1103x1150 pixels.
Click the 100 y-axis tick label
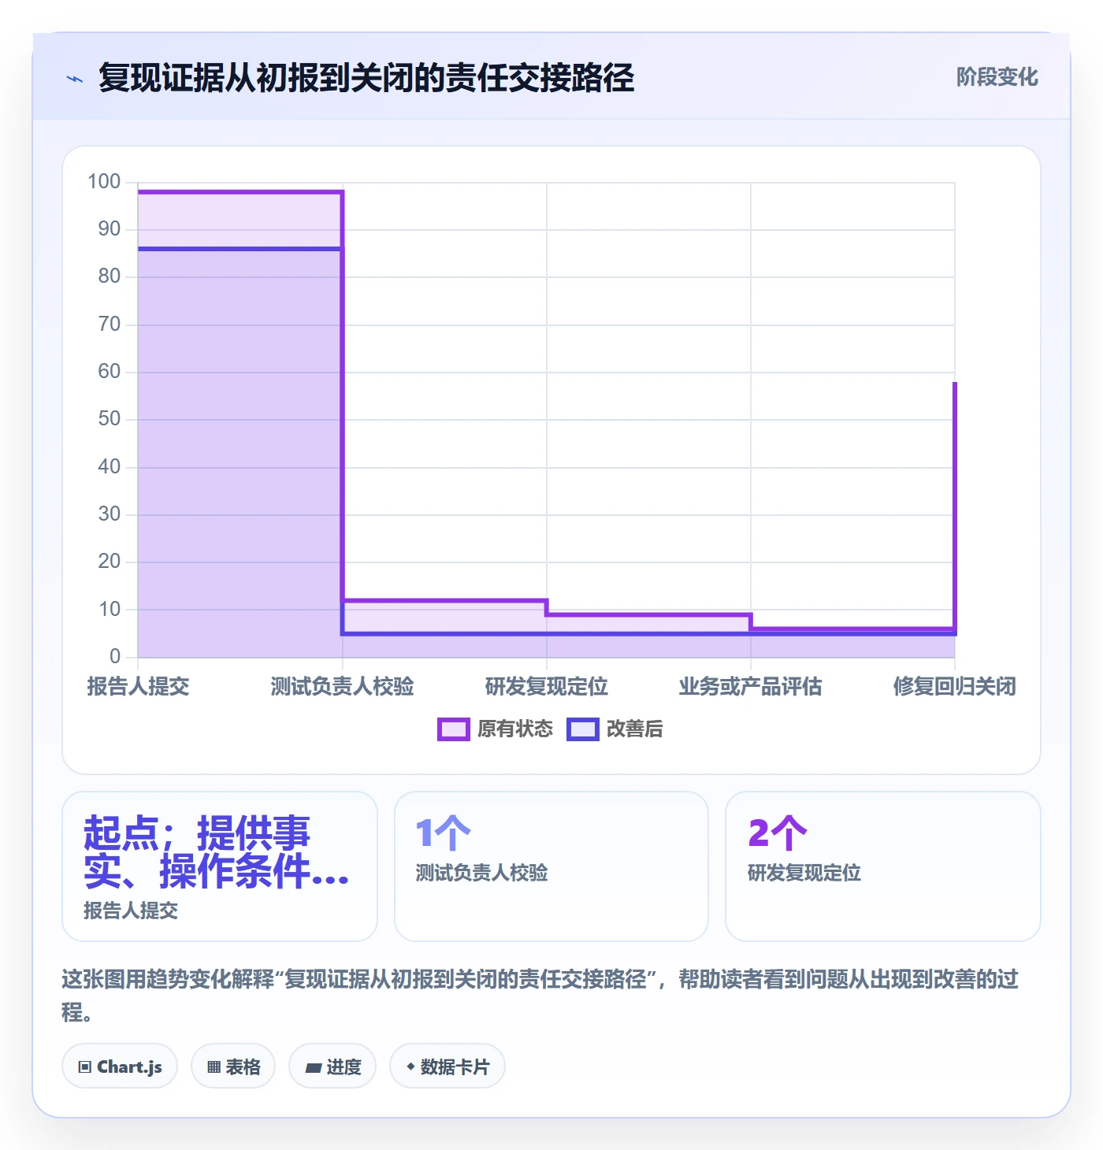pos(104,182)
